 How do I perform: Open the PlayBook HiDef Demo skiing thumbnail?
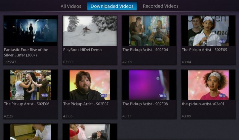pyautogui.click(x=90, y=30)
